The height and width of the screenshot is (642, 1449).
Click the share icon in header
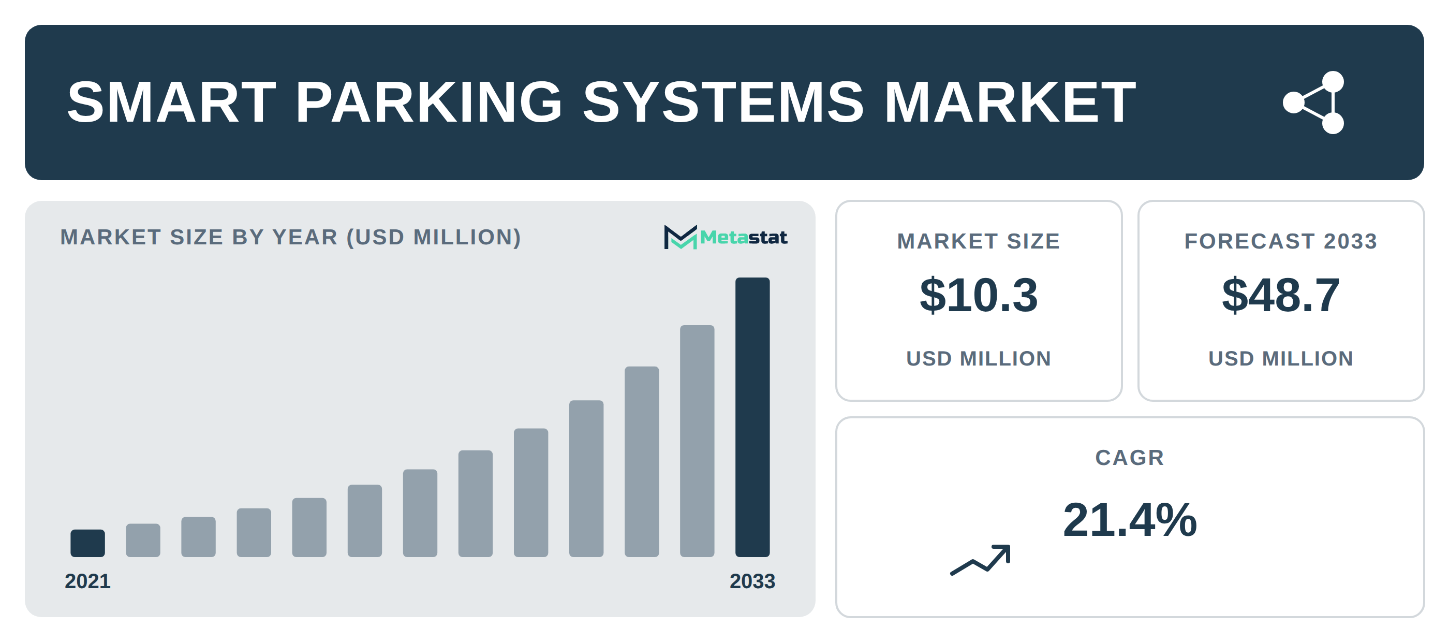coord(1314,103)
